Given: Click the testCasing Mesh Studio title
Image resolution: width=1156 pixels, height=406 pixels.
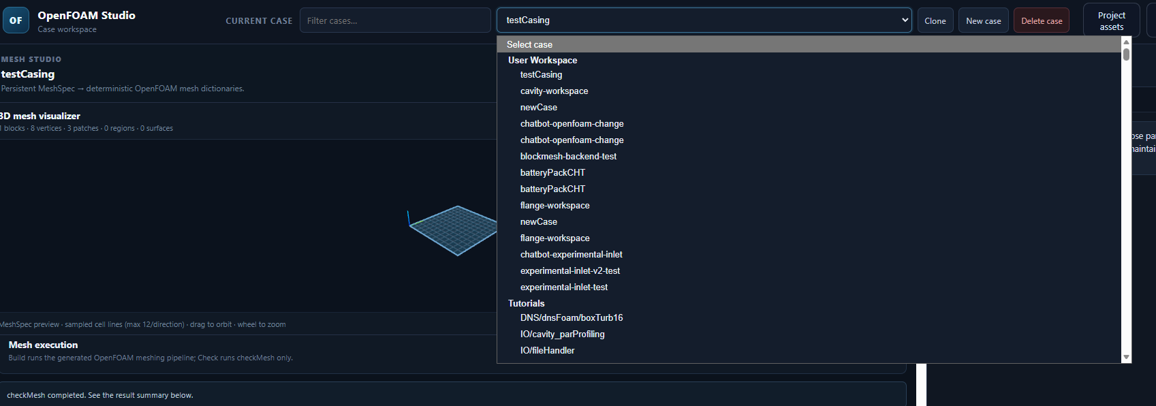Looking at the screenshot, I should coord(28,74).
